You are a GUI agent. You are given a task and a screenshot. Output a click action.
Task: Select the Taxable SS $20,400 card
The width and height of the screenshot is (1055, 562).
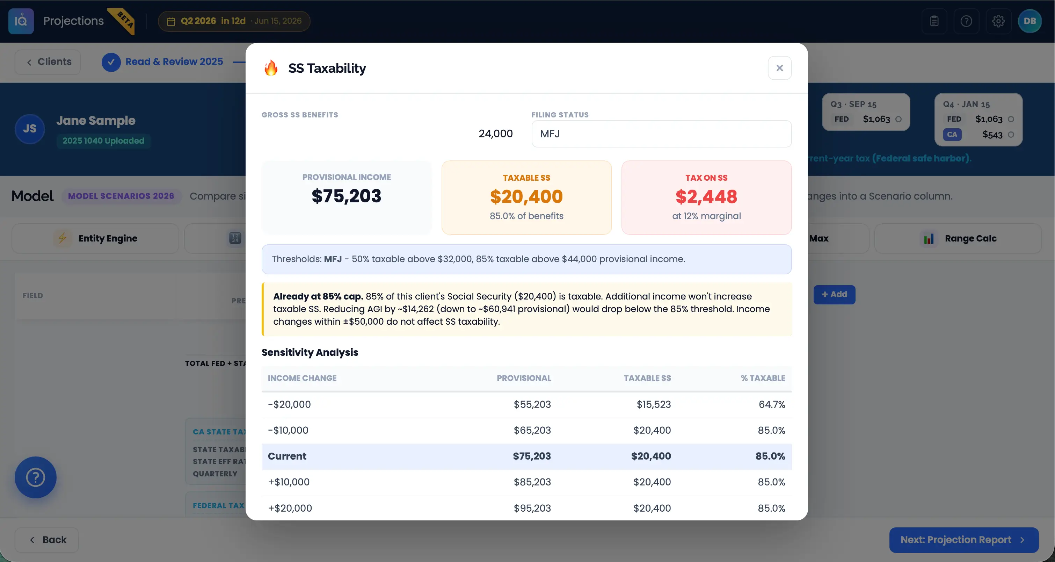coord(527,197)
